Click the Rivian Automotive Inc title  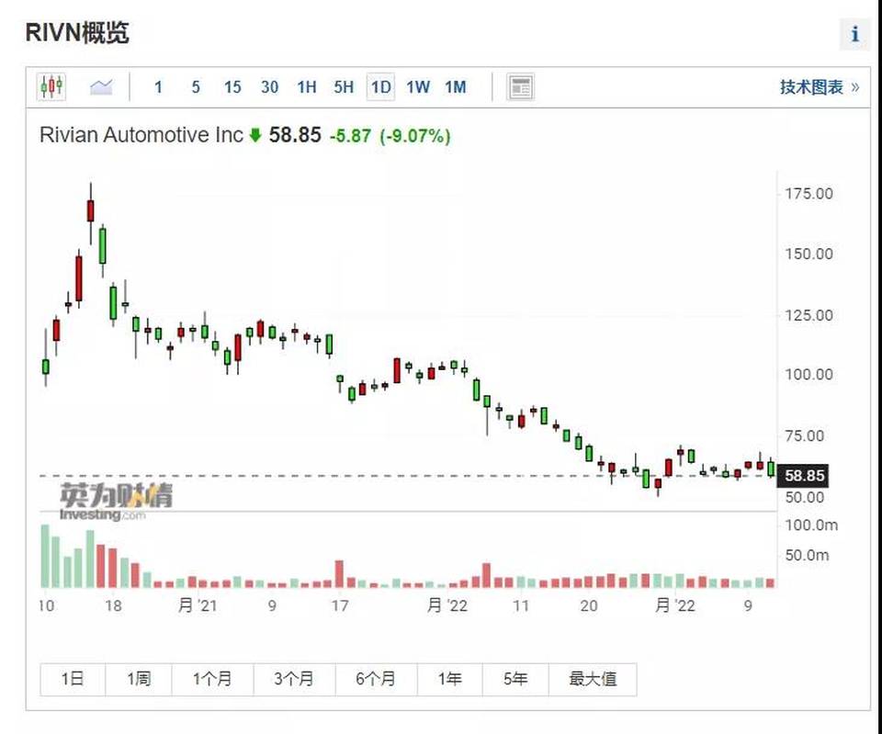tap(141, 136)
